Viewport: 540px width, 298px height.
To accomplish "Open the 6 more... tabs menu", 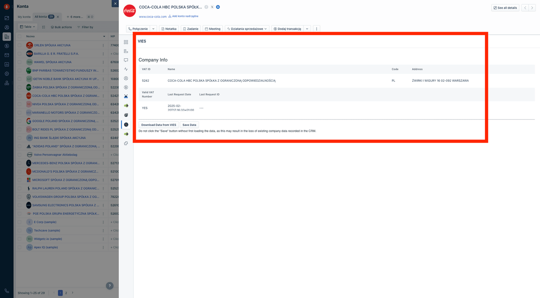I will tap(75, 17).
